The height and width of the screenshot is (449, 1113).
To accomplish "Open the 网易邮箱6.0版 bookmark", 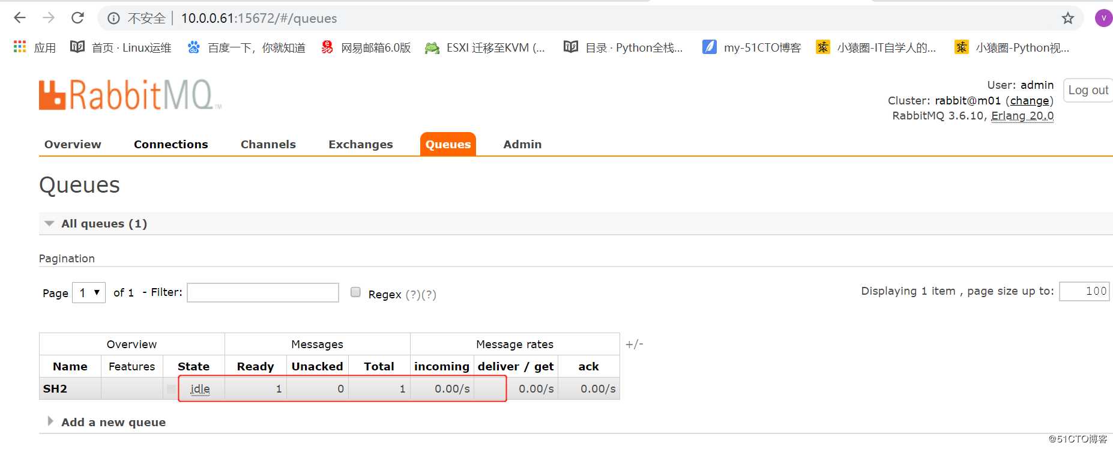I will pyautogui.click(x=366, y=47).
